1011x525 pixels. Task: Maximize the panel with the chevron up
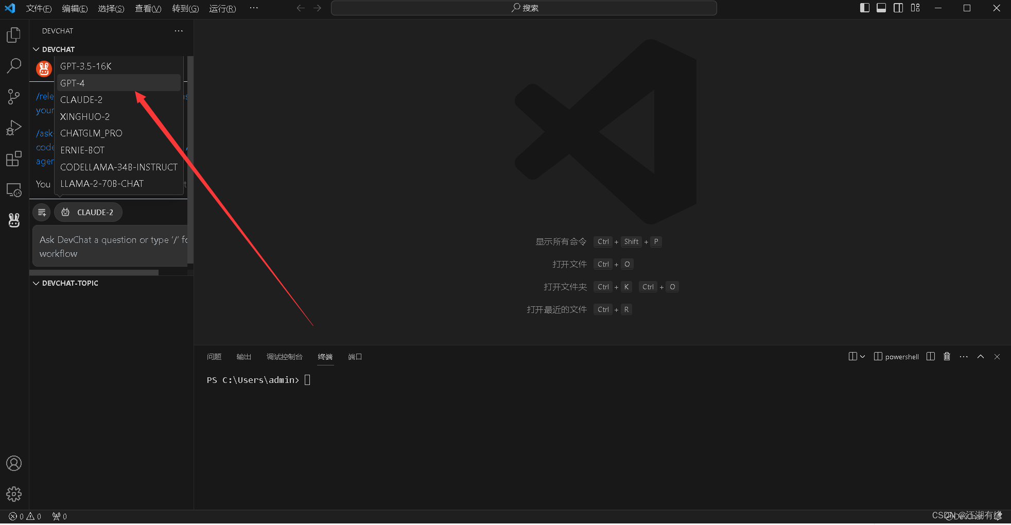pyautogui.click(x=981, y=356)
